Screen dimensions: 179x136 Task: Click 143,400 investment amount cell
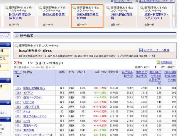tap(113, 88)
